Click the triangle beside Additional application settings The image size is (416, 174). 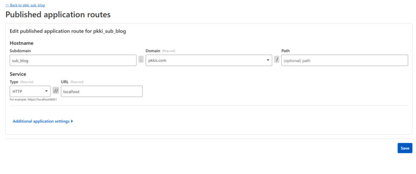[x=72, y=121]
